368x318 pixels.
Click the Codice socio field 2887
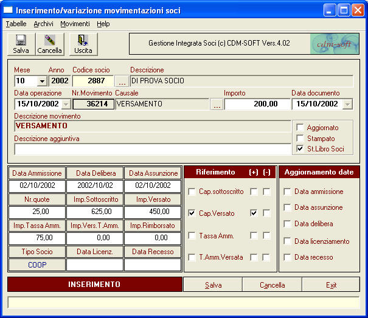coord(93,81)
